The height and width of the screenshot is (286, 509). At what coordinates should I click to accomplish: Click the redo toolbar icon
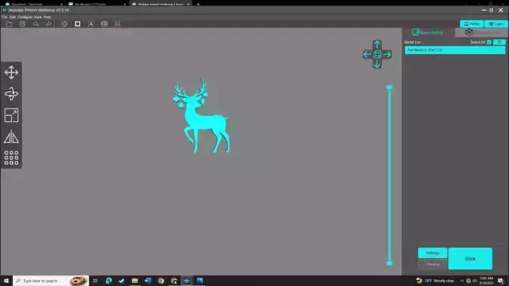pyautogui.click(x=49, y=24)
